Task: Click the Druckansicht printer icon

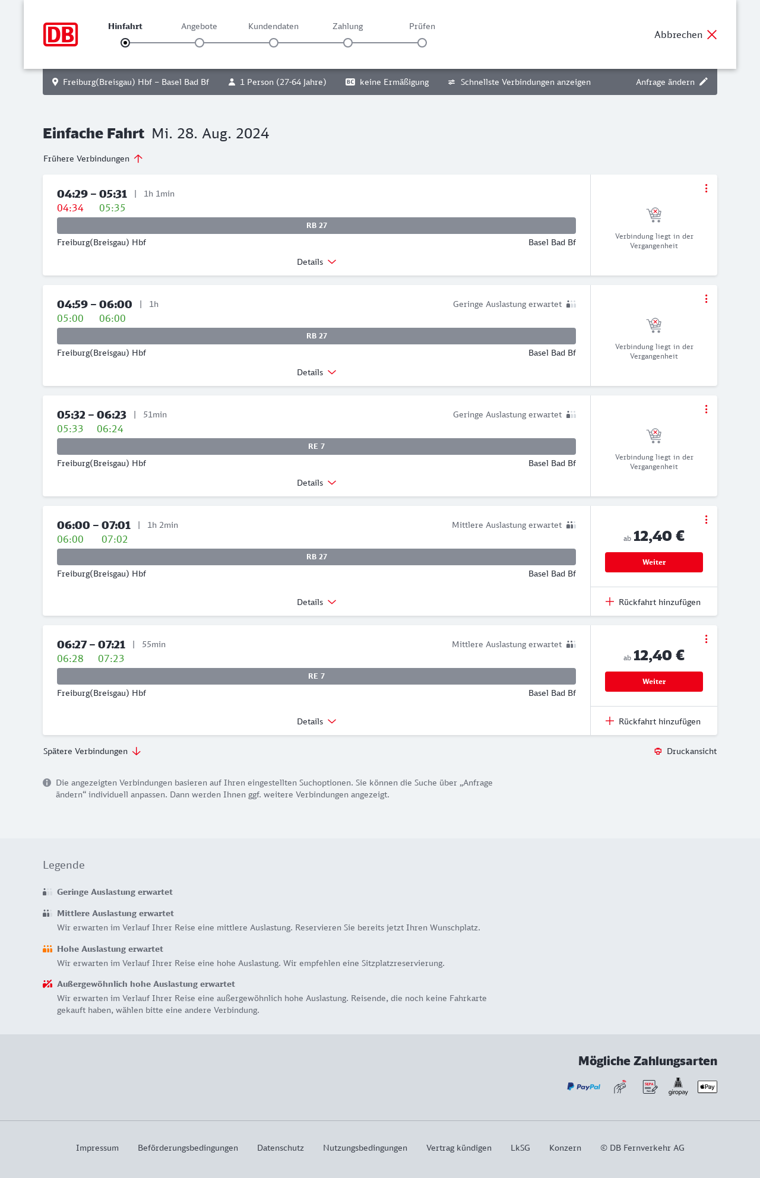Action: click(x=658, y=751)
